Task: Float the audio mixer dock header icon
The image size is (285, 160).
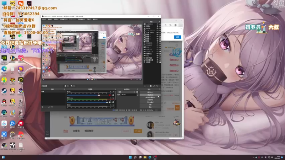Action: coord(115,89)
